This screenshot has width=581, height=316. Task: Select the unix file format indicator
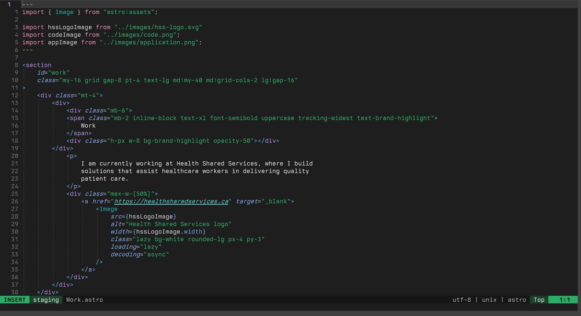click(x=489, y=299)
